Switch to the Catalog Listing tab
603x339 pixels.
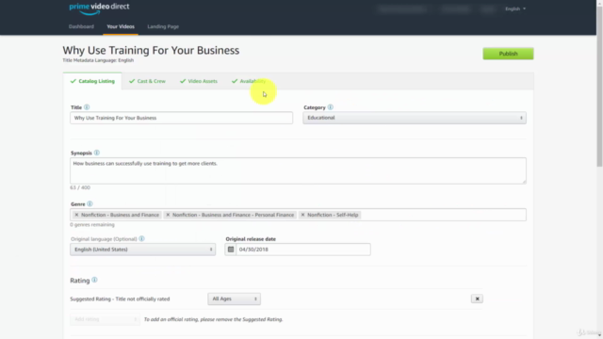[92, 81]
